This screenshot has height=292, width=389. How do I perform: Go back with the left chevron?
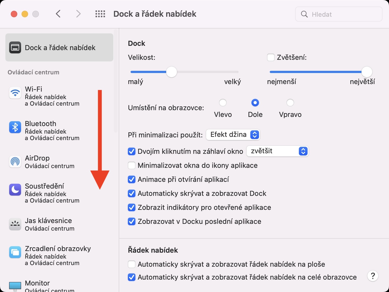coord(58,14)
